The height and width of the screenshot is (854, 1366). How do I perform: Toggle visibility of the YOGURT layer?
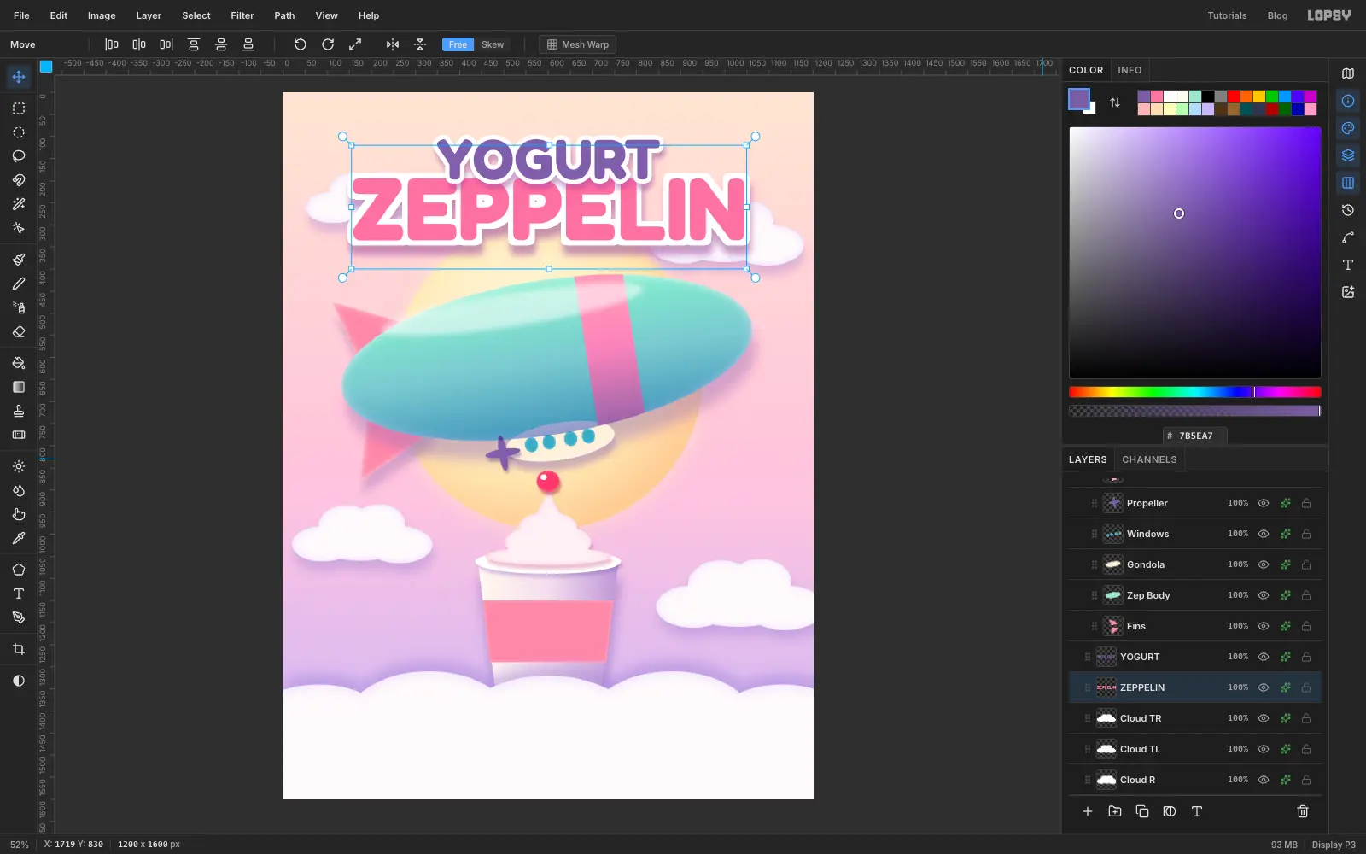click(1264, 657)
